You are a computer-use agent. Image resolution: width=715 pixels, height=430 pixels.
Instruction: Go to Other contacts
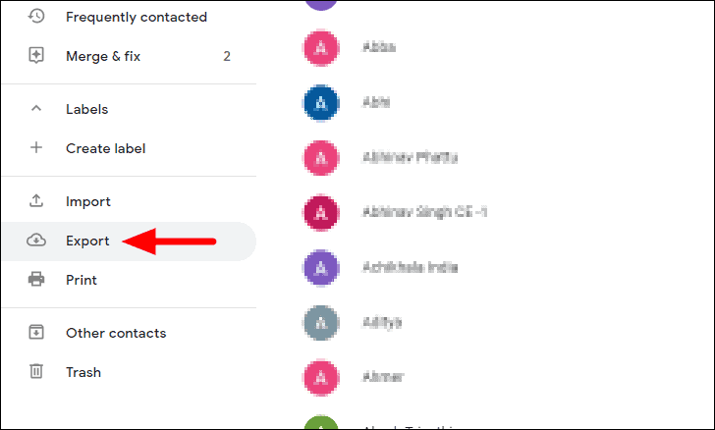point(116,333)
